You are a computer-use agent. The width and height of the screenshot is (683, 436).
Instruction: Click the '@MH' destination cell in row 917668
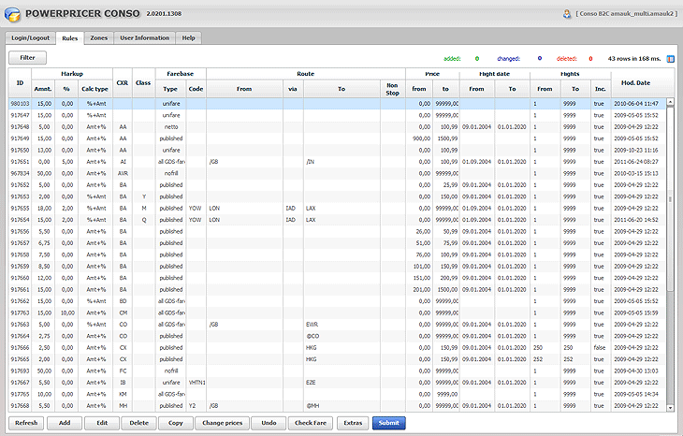pyautogui.click(x=341, y=406)
